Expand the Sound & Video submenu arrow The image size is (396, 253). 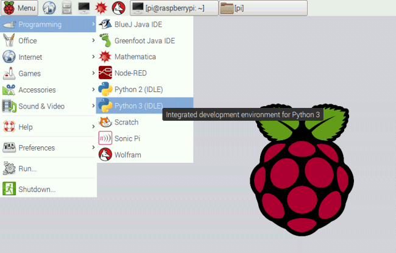pyautogui.click(x=93, y=106)
